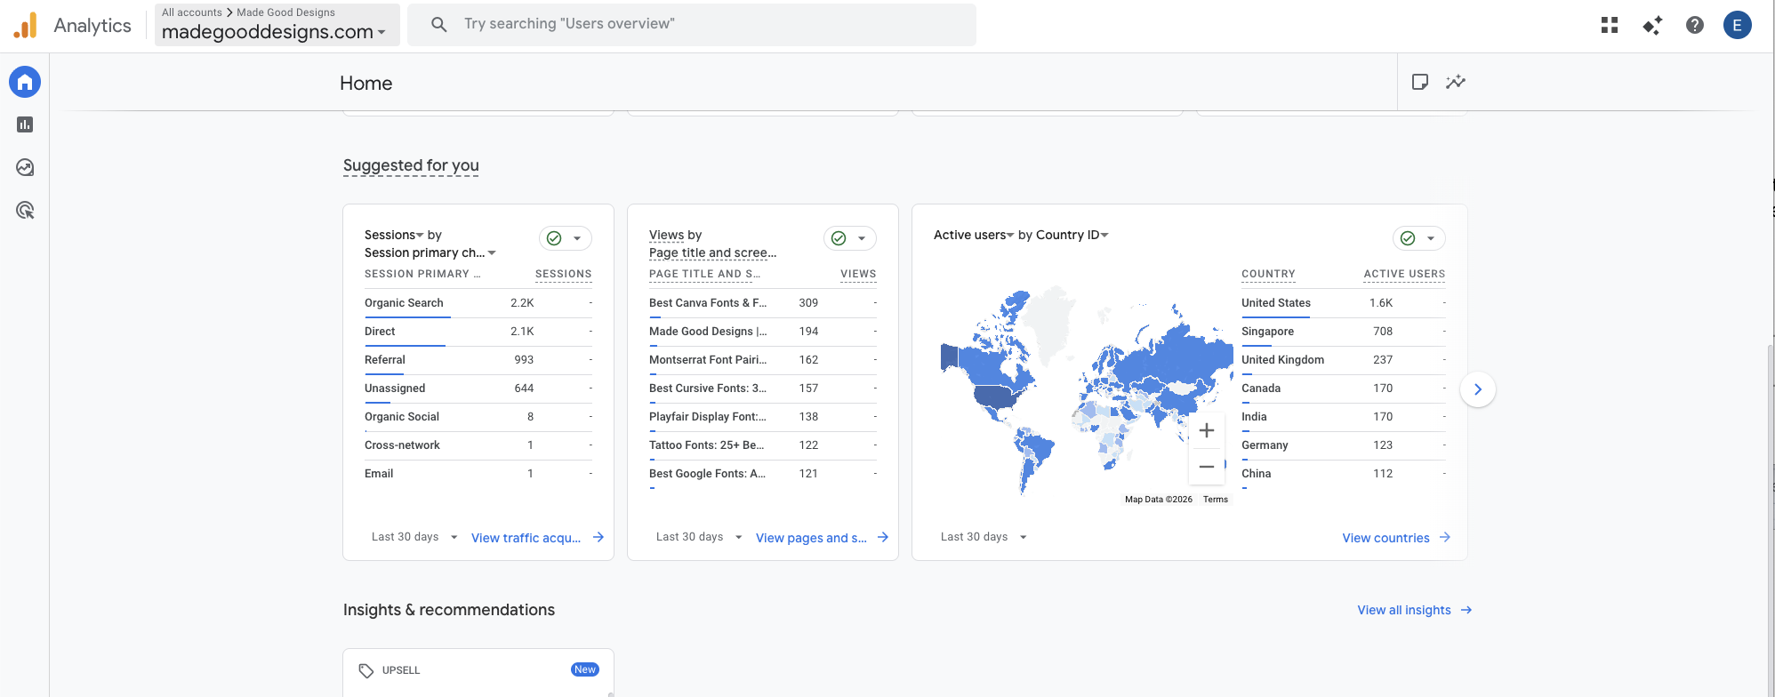Open the Sessions metric dropdown

395,235
